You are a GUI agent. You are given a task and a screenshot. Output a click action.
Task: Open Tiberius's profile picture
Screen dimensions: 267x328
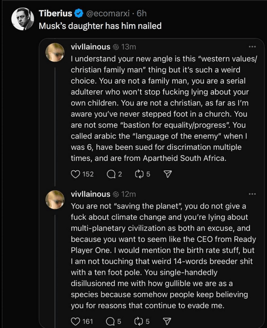point(22,19)
